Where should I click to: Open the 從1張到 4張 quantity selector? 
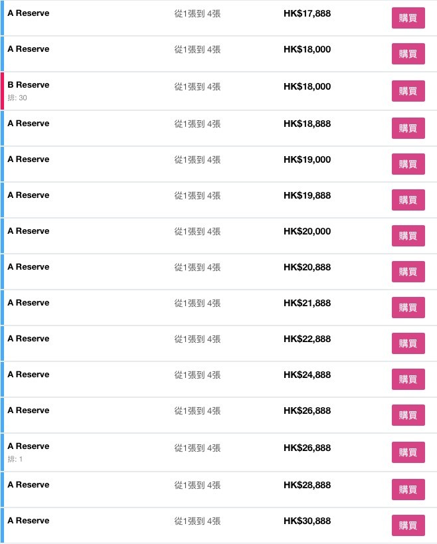[x=197, y=13]
